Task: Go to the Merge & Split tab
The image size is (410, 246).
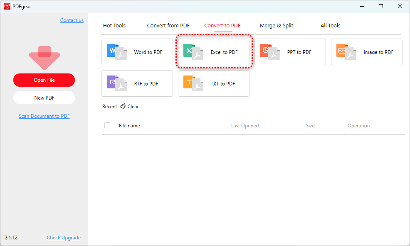Action: pos(276,26)
